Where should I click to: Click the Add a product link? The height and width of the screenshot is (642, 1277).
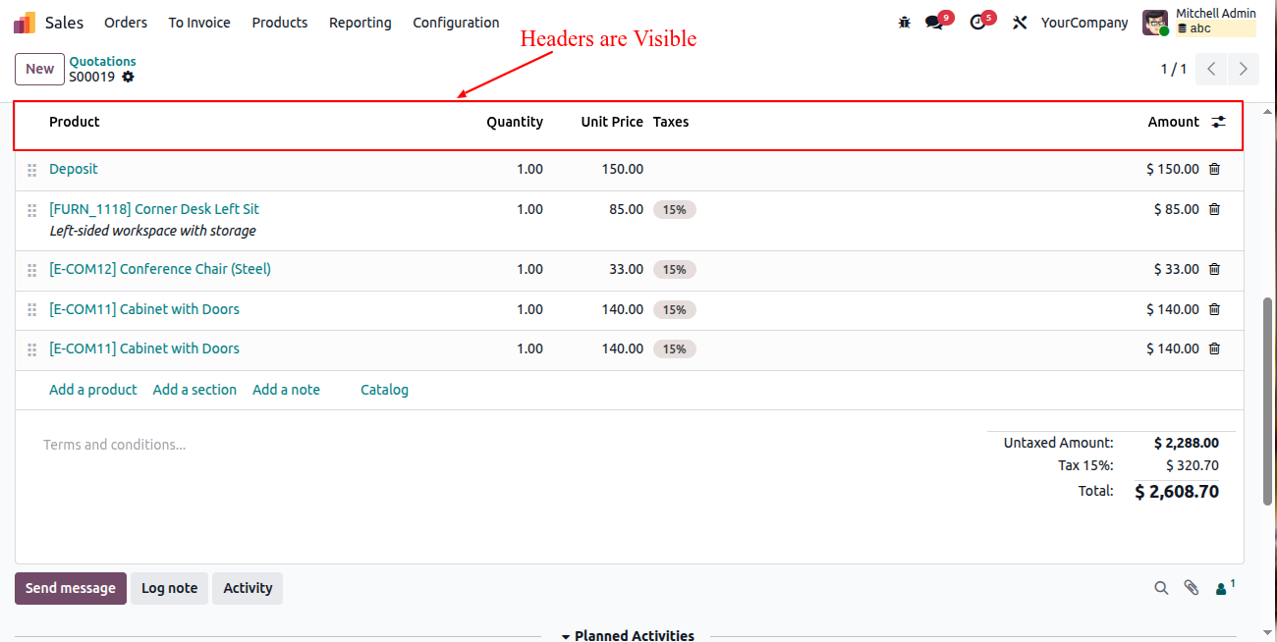click(x=93, y=390)
